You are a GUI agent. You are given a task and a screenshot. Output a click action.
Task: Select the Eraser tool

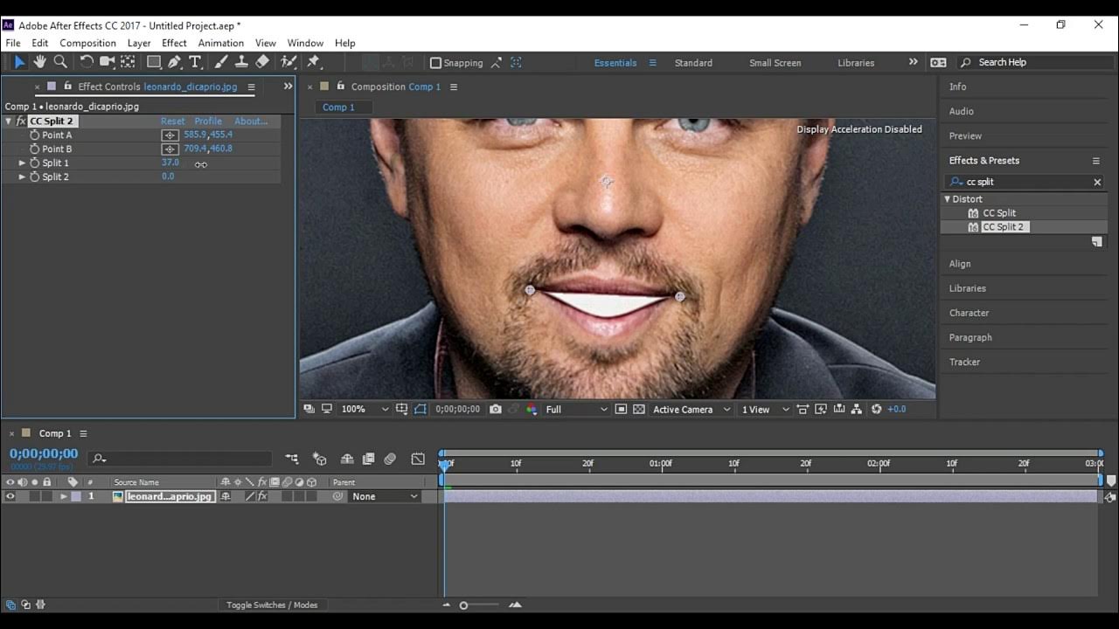click(262, 62)
